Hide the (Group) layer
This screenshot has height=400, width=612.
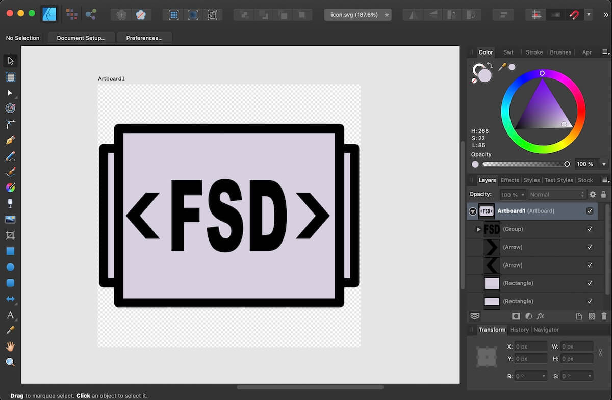coord(590,229)
